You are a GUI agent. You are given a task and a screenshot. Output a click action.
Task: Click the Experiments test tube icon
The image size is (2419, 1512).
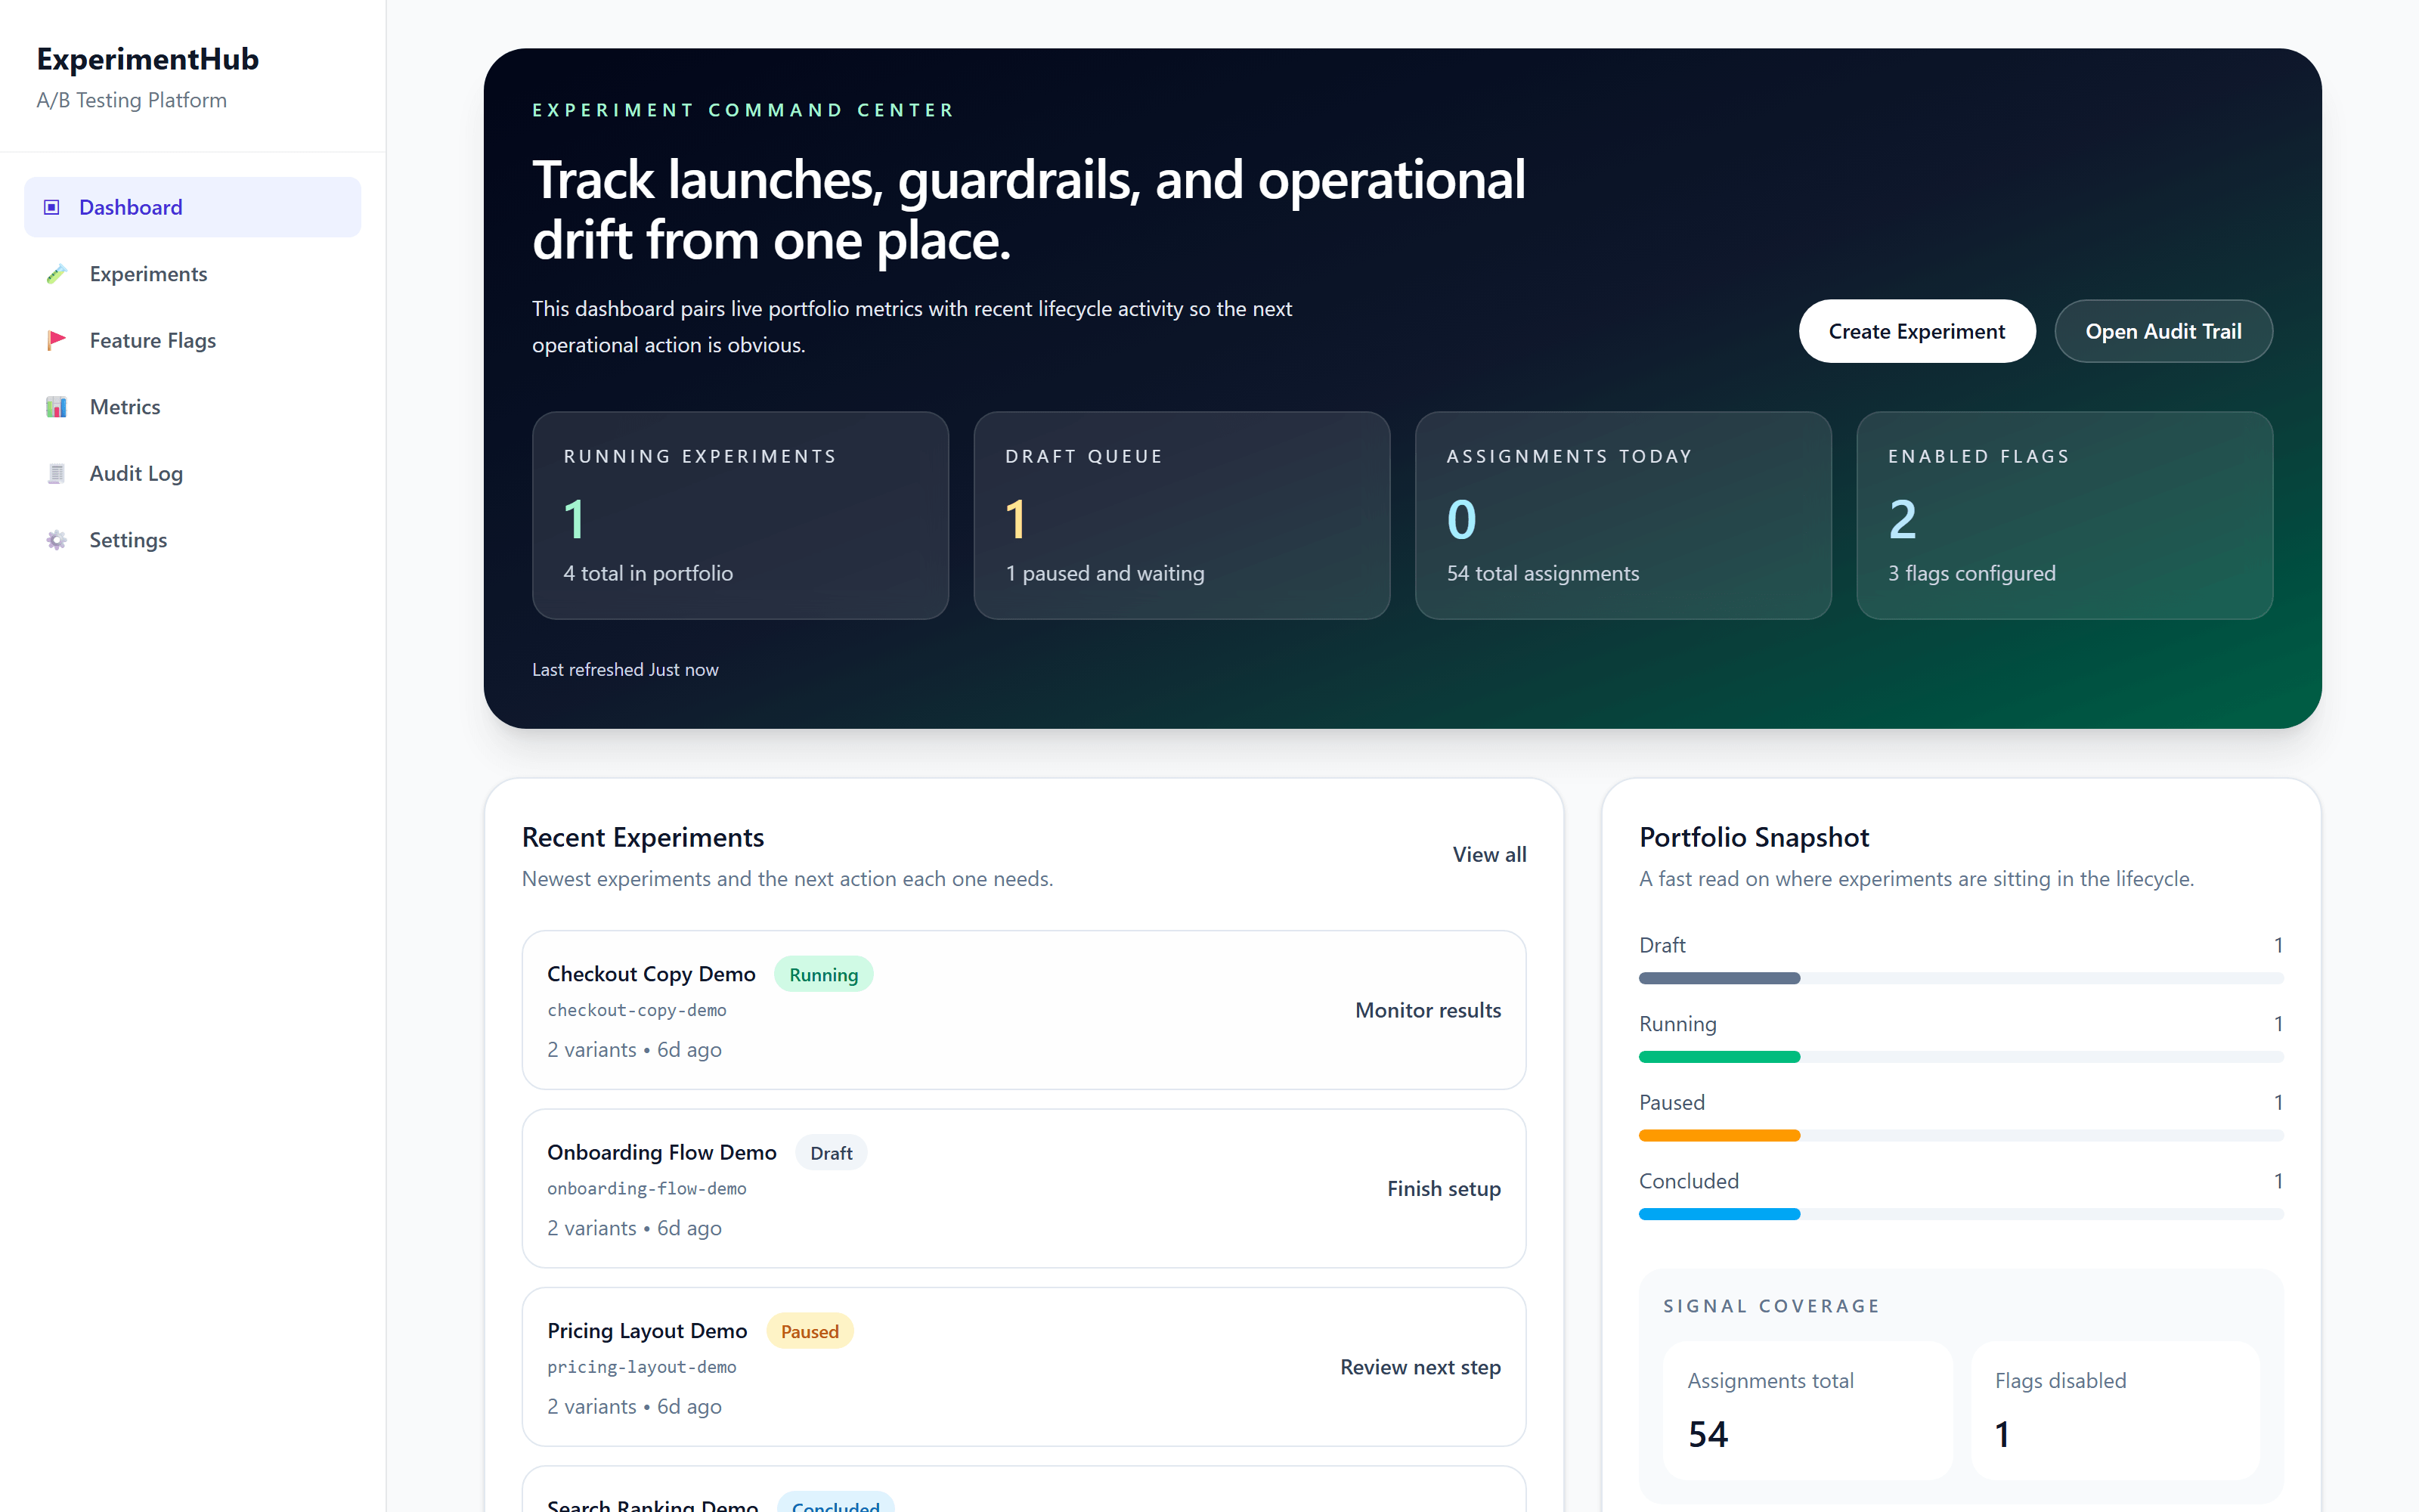tap(57, 274)
